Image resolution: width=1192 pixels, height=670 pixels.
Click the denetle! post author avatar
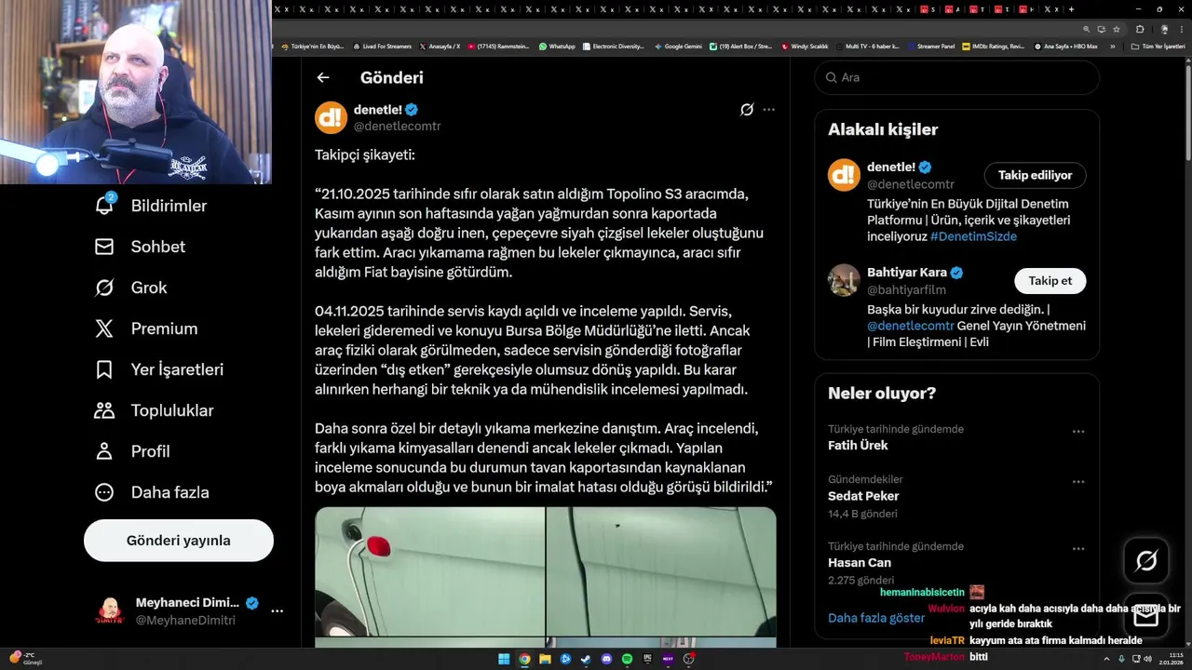[331, 117]
